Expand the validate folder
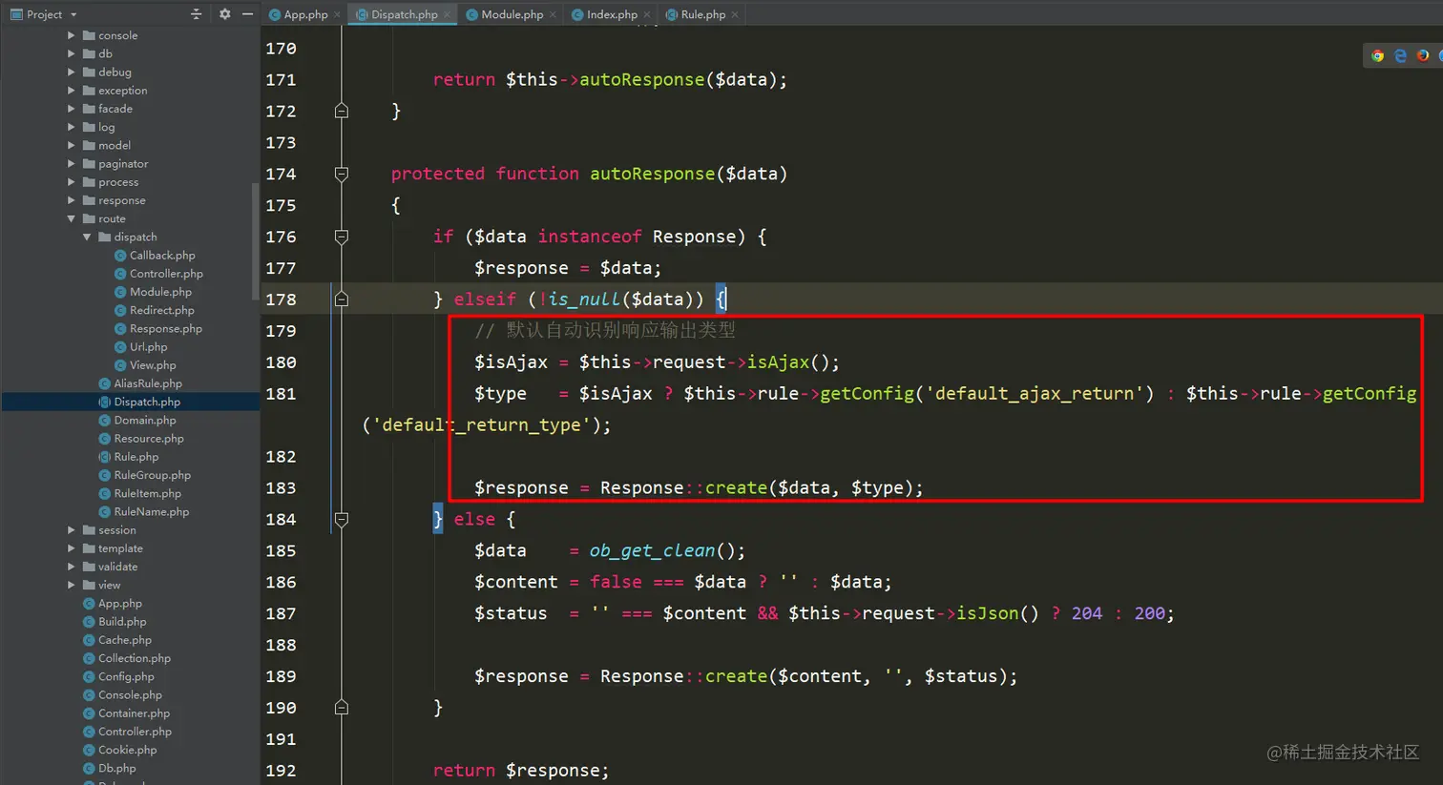Screen dimensions: 1443x785 (x=71, y=567)
